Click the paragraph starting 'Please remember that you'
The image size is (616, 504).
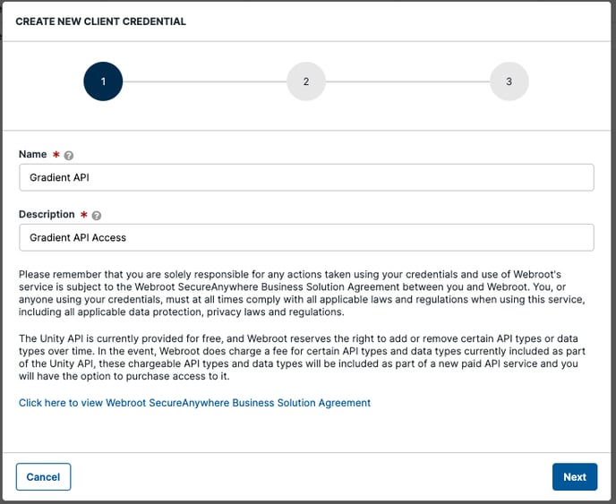point(302,293)
